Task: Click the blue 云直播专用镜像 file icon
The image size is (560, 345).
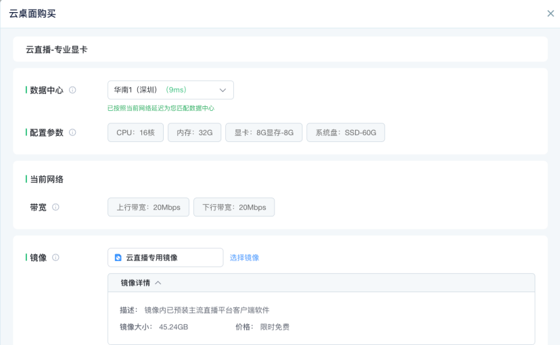Action: pyautogui.click(x=118, y=258)
